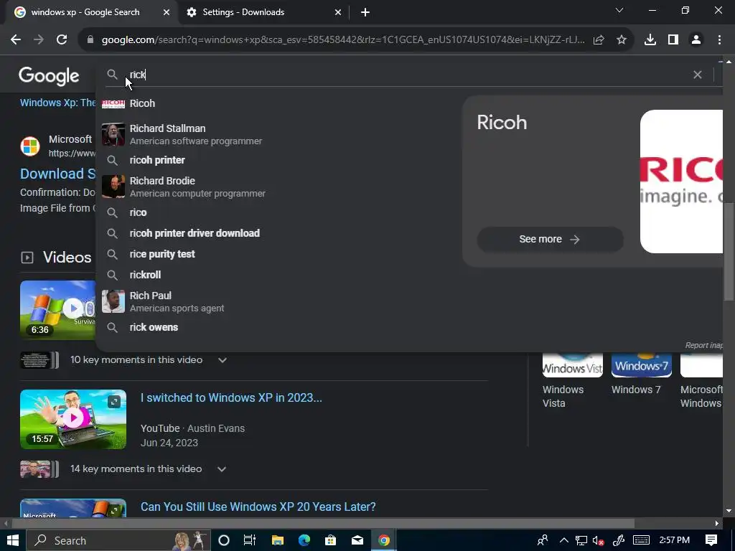Select the Rich Paul photo suggestion
This screenshot has width=735, height=551.
click(113, 301)
